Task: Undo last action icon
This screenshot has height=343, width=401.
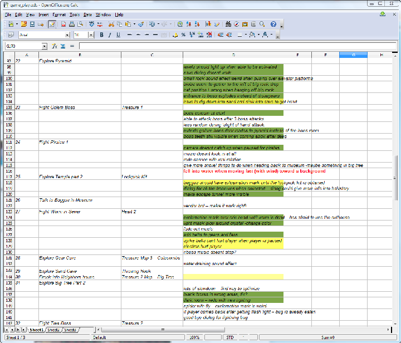Action: 152,24
